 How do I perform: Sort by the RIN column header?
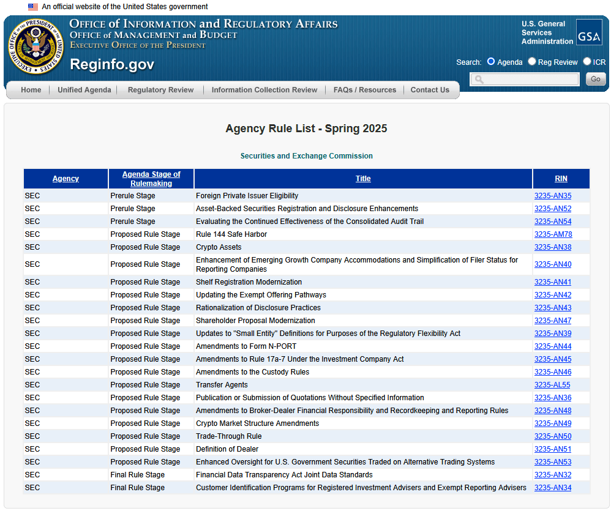[561, 179]
